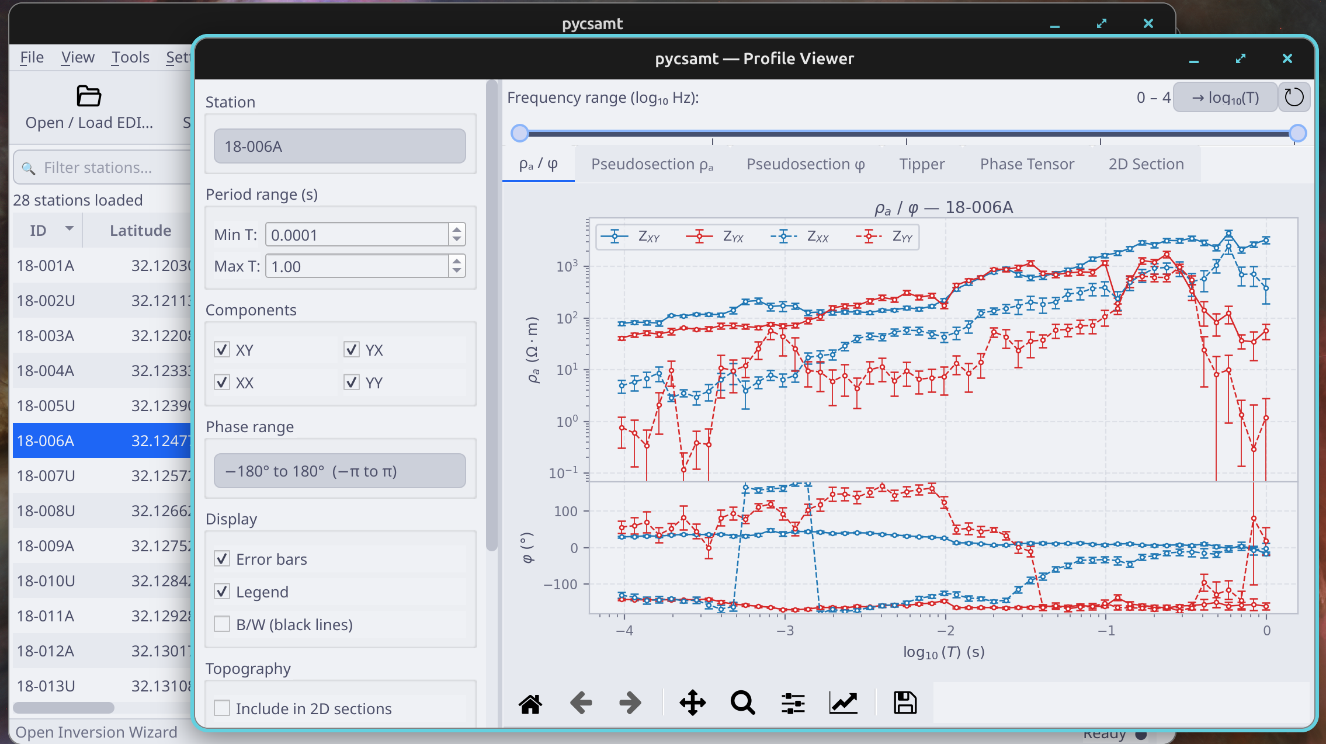1326x744 pixels.
Task: Click the Min T input field
Action: pyautogui.click(x=357, y=235)
